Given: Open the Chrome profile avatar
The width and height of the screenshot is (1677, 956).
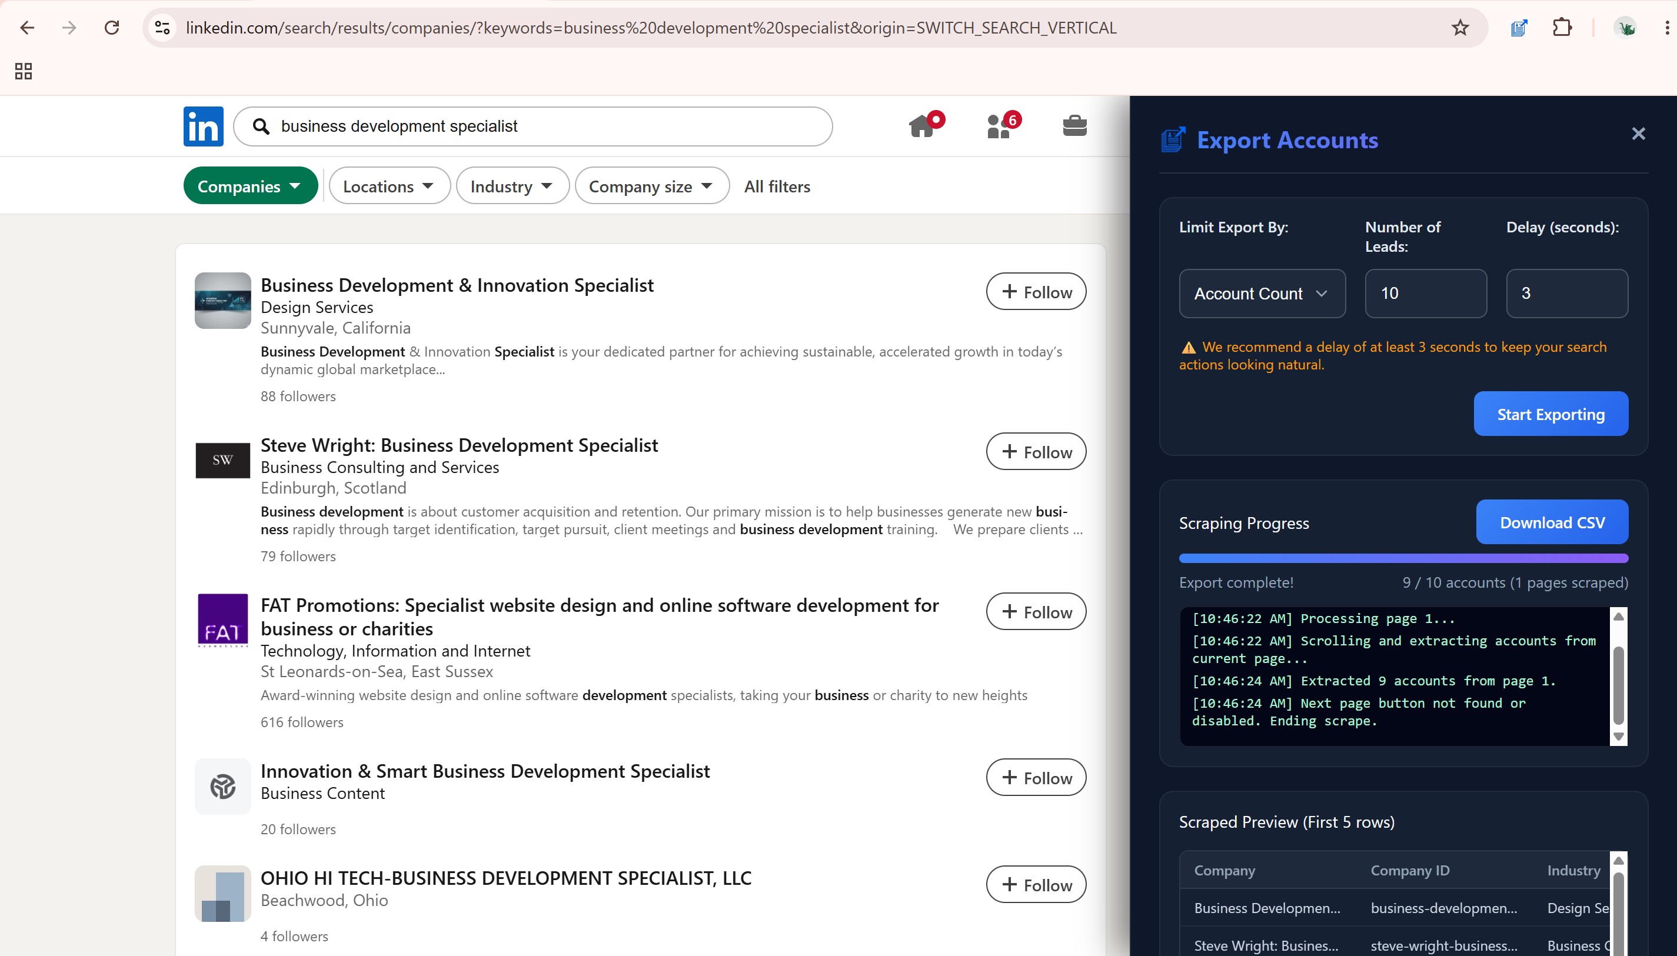Looking at the screenshot, I should pos(1626,28).
